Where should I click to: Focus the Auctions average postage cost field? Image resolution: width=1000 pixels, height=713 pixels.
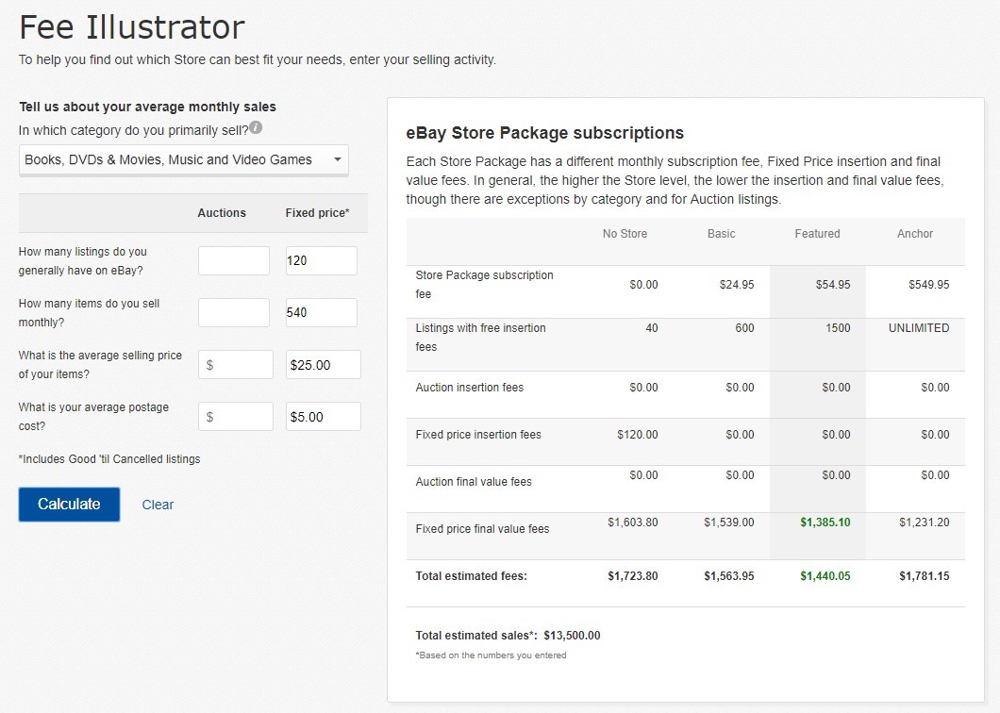[x=235, y=417]
